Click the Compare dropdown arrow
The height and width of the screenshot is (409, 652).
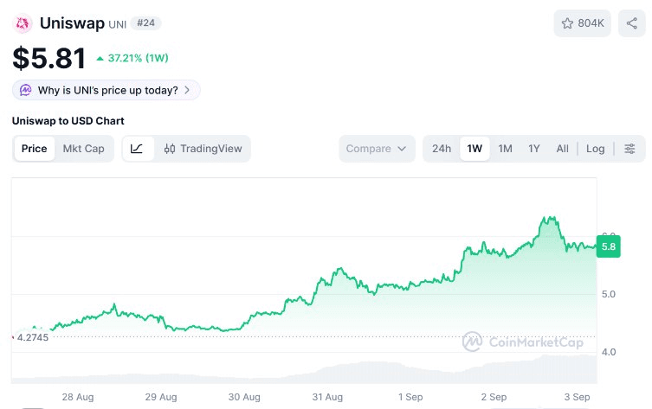[x=402, y=149]
